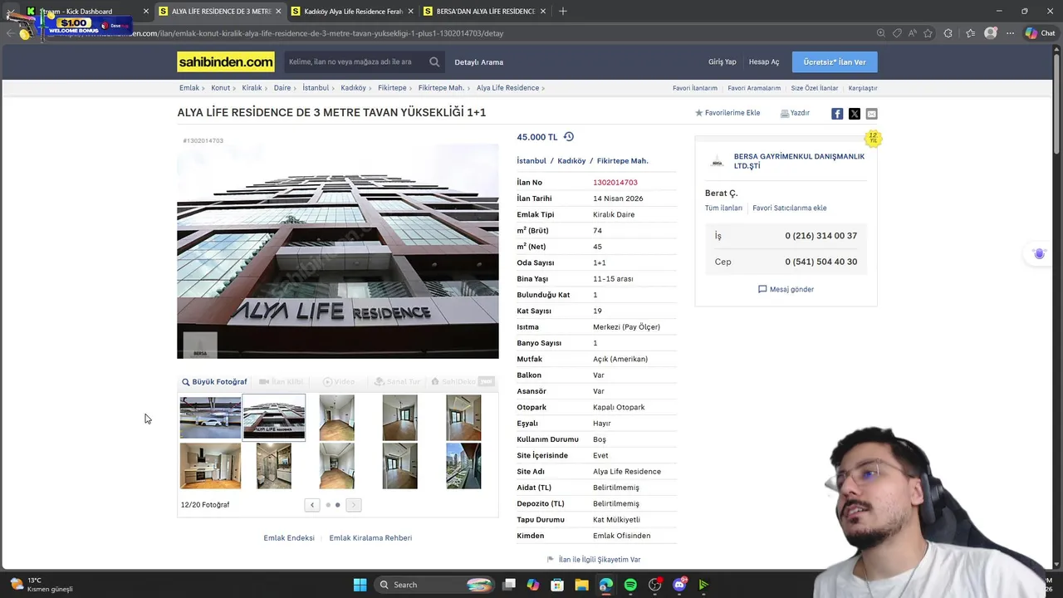The height and width of the screenshot is (598, 1063).
Task: Open Discord from the taskbar
Action: pos(679,585)
